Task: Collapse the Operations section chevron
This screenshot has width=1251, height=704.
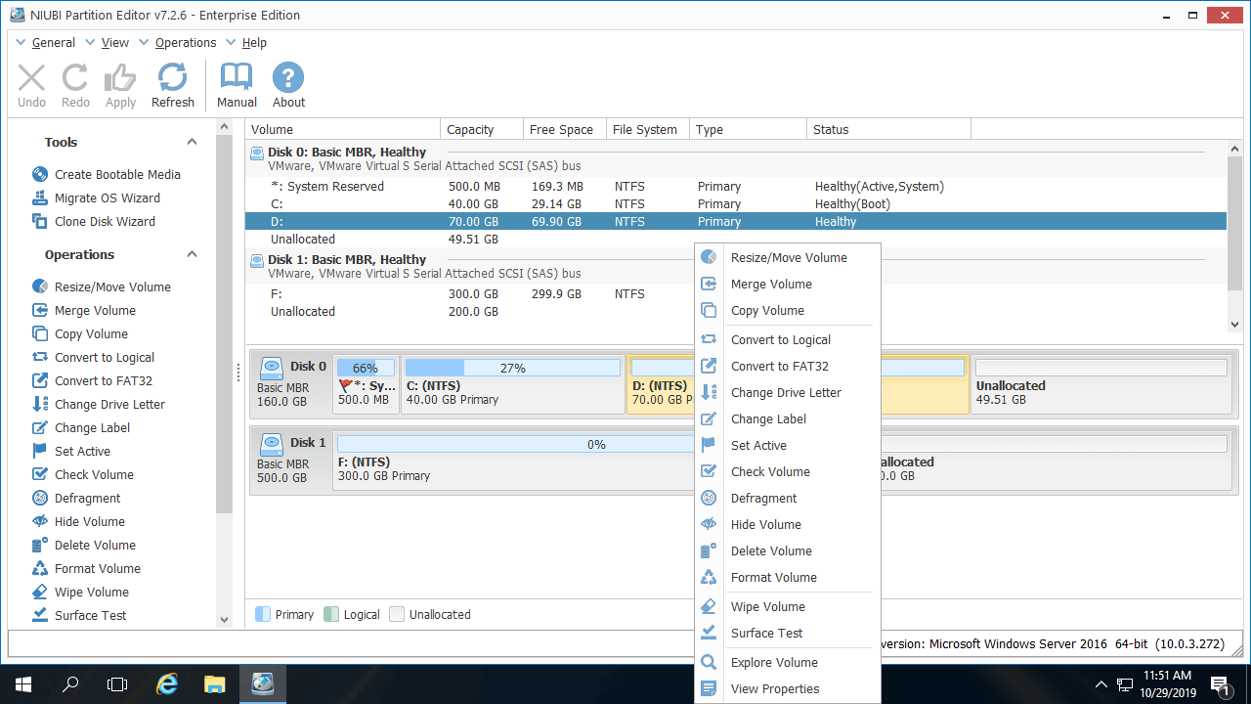Action: coord(193,254)
